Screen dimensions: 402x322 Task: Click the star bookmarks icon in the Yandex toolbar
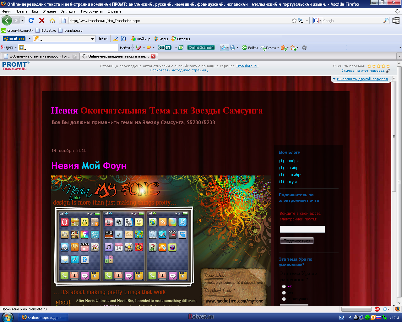pyautogui.click(x=293, y=48)
